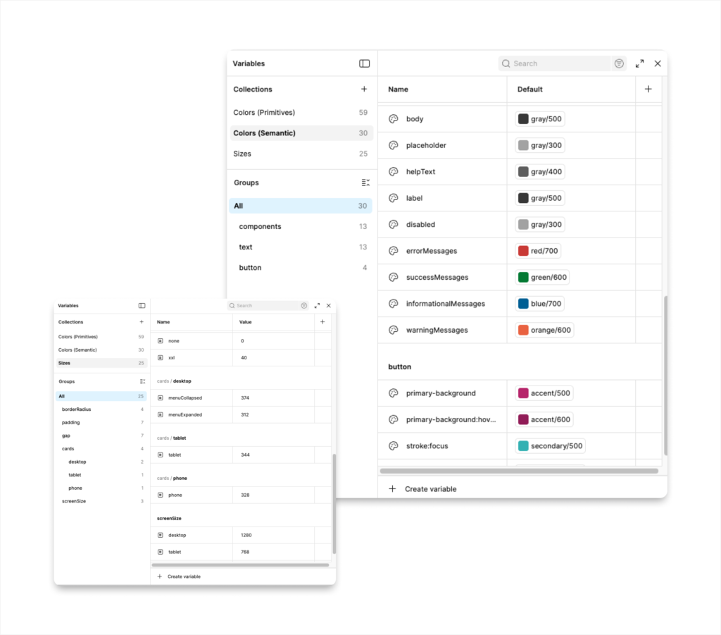Toggle sidebar icon in the large color variables panel

364,63
